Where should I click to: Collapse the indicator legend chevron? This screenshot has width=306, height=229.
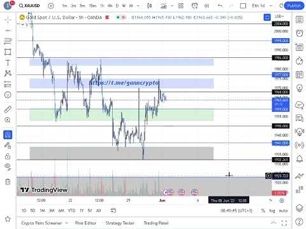(22, 24)
